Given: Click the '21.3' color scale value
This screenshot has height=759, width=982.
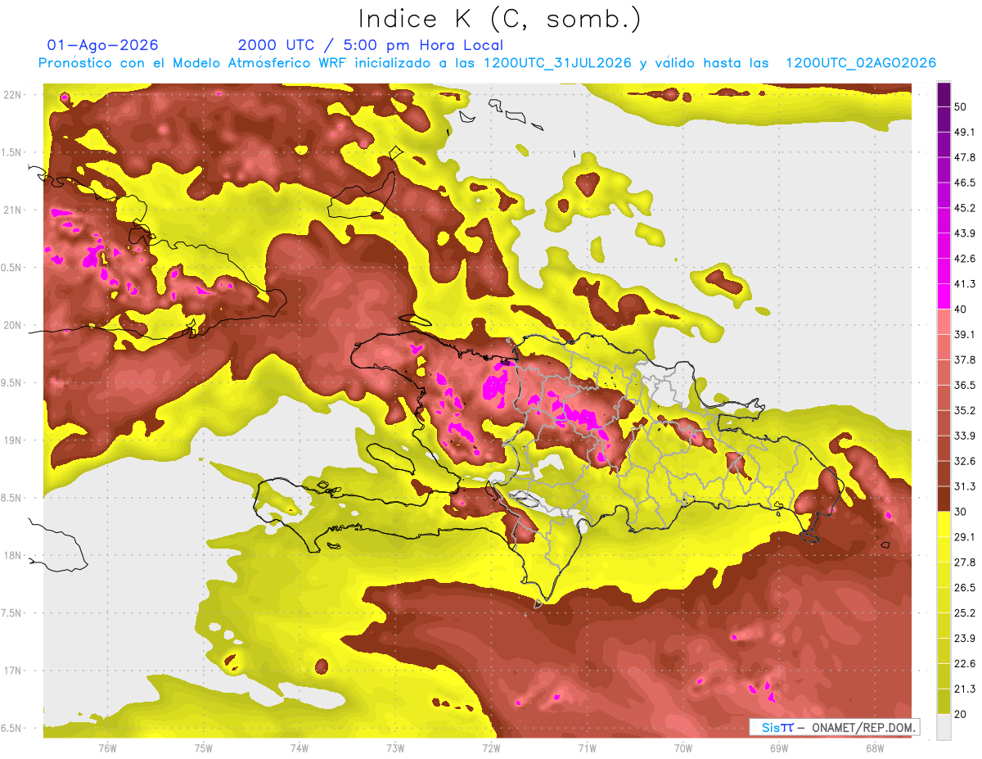Looking at the screenshot, I should (964, 689).
